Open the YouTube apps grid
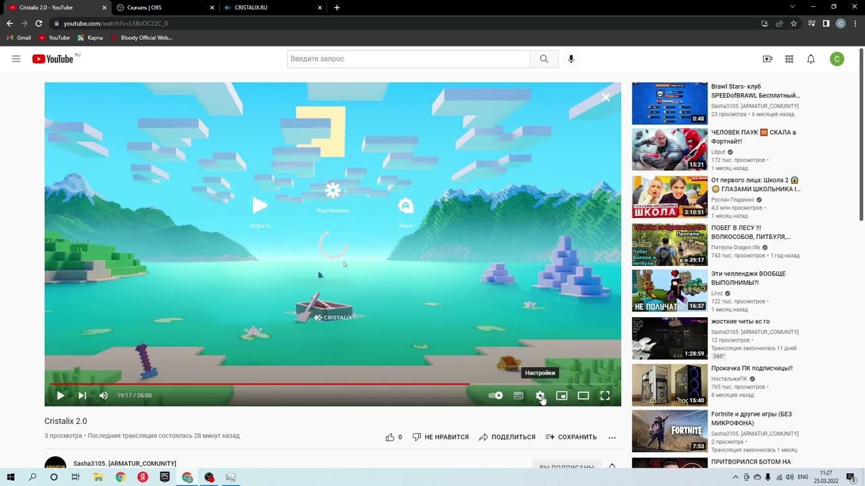 click(x=789, y=59)
